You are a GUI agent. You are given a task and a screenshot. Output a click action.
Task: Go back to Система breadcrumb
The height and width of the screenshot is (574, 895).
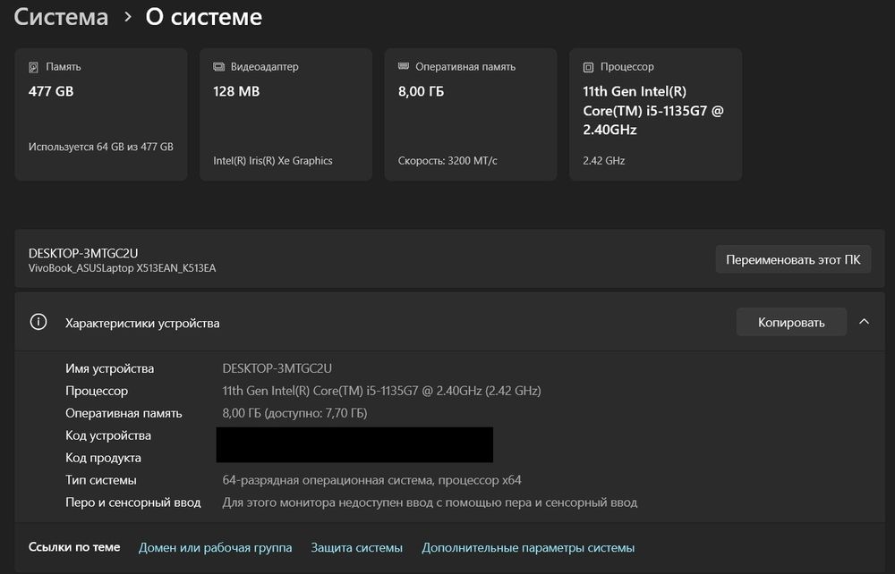point(61,17)
